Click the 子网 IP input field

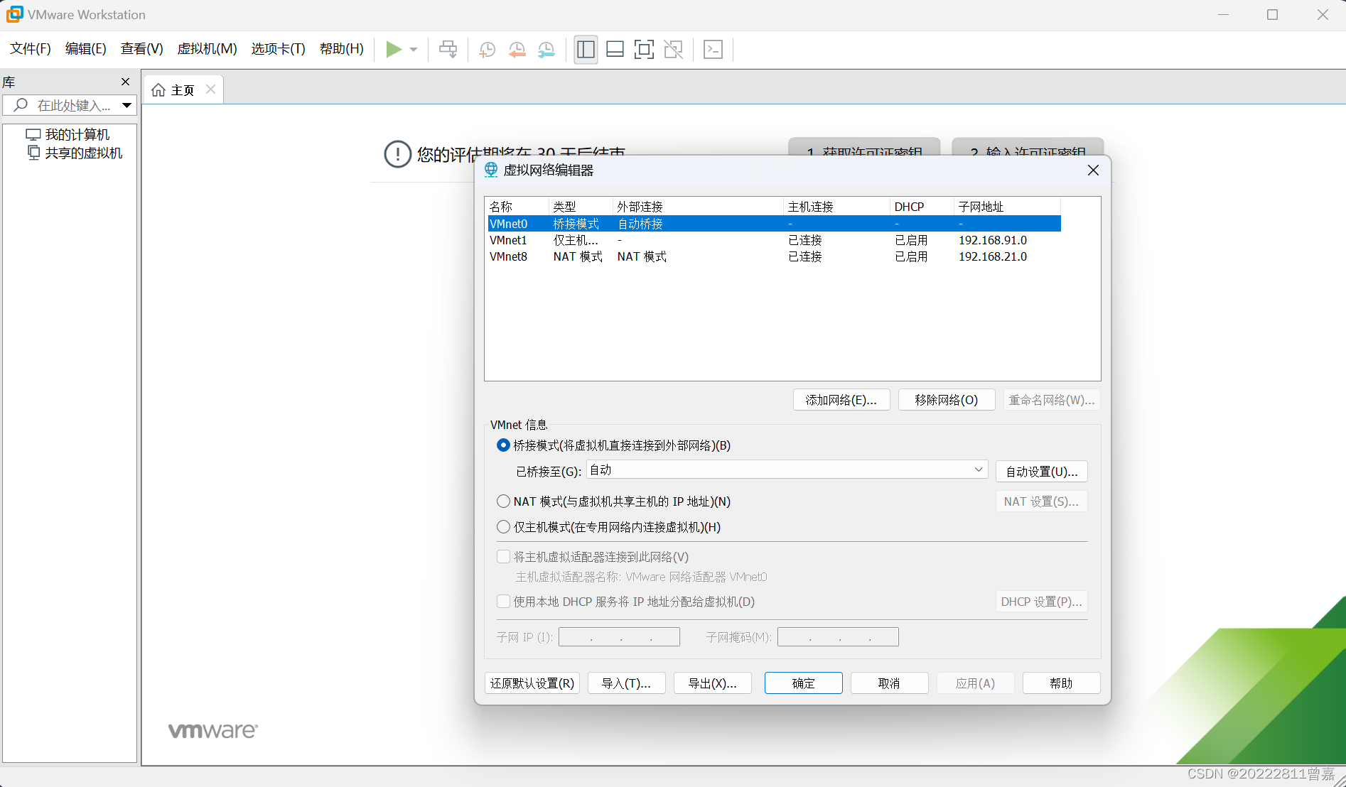point(619,637)
